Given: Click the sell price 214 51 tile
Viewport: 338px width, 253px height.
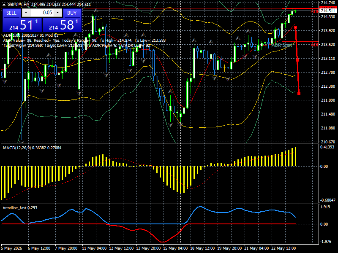Looking at the screenshot, I should (x=22, y=25).
